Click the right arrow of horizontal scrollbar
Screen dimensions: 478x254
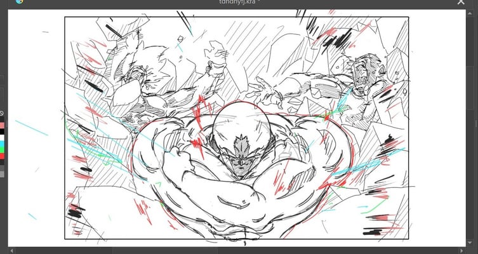pyautogui.click(x=463, y=251)
